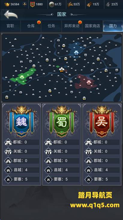Add gold ingots with the plus icon
123x220 pixels.
[25, 4]
